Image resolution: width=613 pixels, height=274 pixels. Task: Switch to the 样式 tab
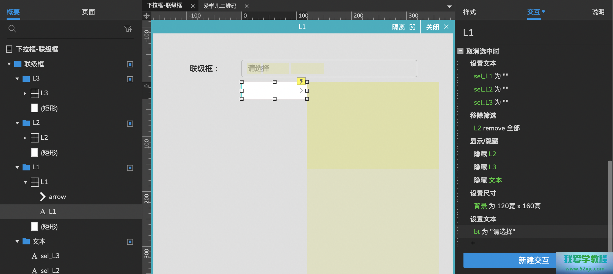click(x=469, y=12)
